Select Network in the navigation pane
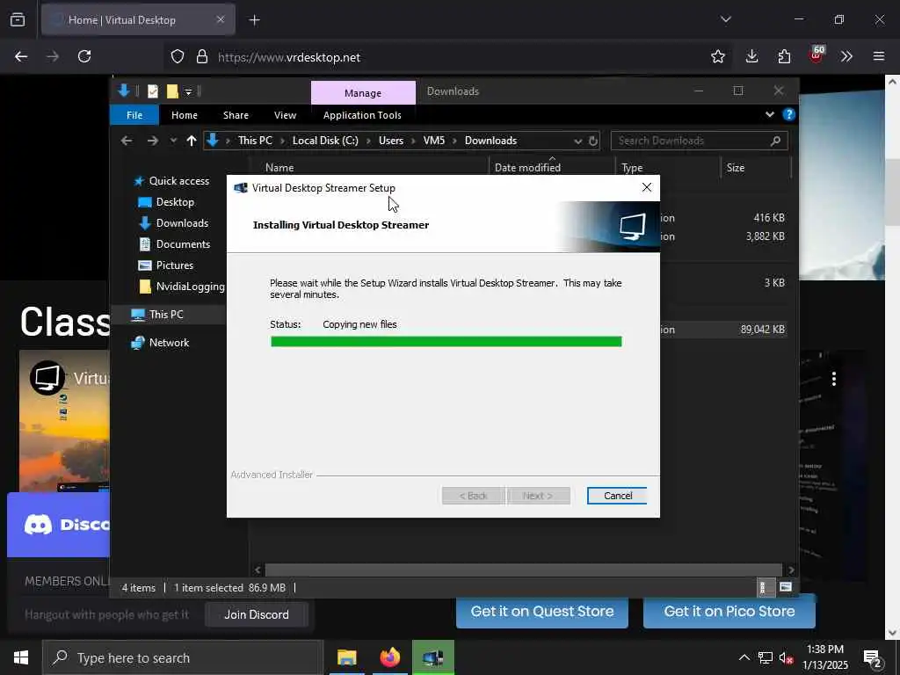The image size is (900, 675). (x=160, y=343)
